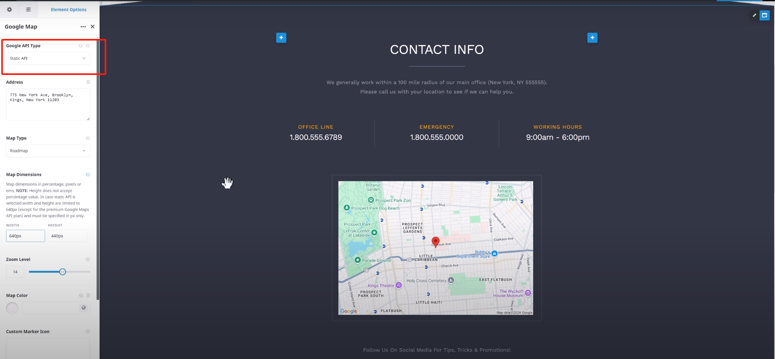
Task: Click the dynamic data icon next to Address
Action: tap(88, 82)
